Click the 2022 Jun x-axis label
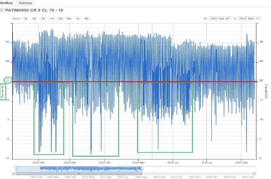271x179 pixels. tap(173, 162)
